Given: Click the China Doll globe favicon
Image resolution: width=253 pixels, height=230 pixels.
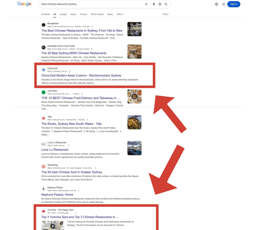Looking at the screenshot, I should [x=43, y=70].
